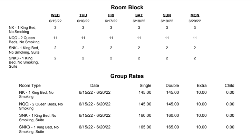Click the 160.00 double rate for SNK
Viewport: 252px width, 136px height.
173,115
